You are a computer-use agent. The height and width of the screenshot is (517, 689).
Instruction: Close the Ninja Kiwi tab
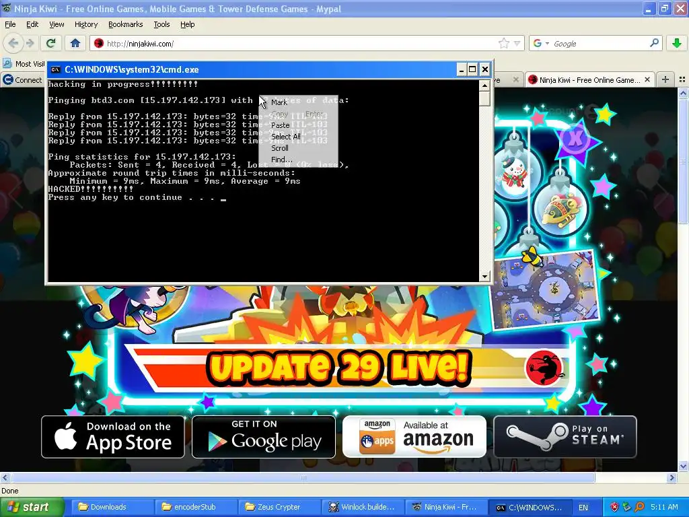pos(647,79)
